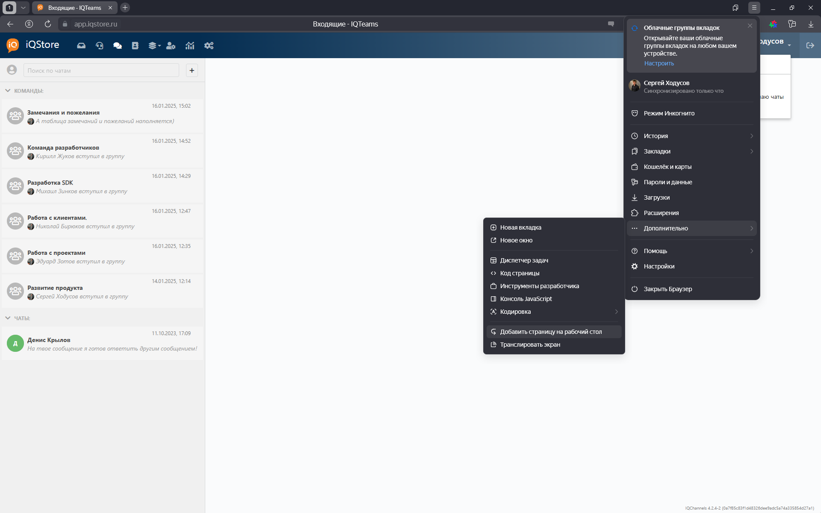Open 'Пароли и данные' menu item
The height and width of the screenshot is (513, 821).
[x=692, y=182]
